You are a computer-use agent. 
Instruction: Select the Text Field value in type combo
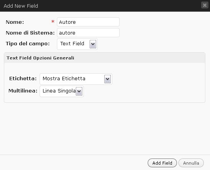tap(72, 44)
